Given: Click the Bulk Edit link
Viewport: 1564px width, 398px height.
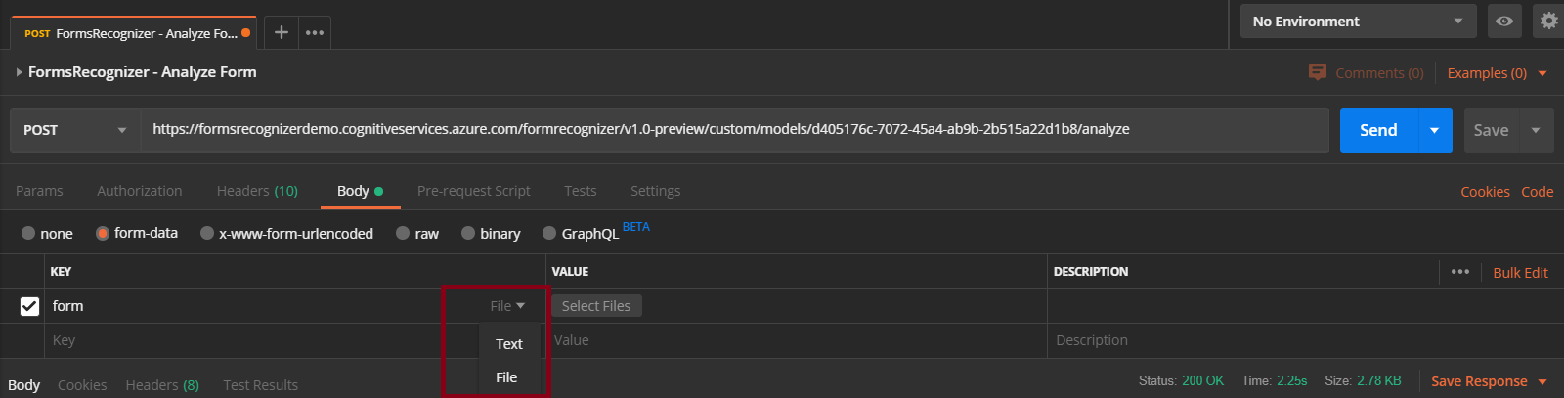Looking at the screenshot, I should click(x=1520, y=273).
